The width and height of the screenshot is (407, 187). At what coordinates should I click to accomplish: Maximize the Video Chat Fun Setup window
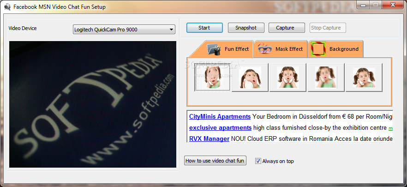tap(375, 4)
